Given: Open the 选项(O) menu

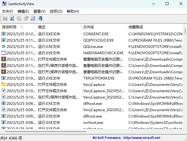Looking at the screenshot, I should click(56, 11).
